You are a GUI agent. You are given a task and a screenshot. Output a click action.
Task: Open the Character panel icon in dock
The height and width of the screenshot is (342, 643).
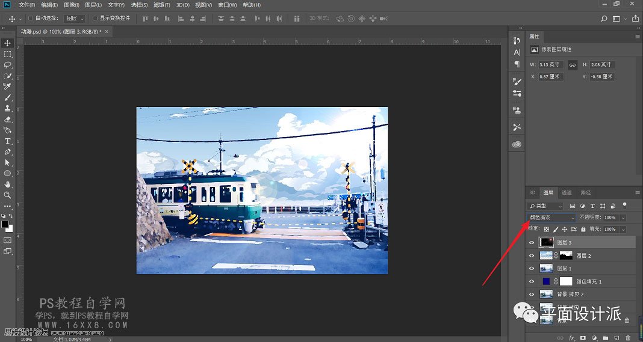[517, 52]
